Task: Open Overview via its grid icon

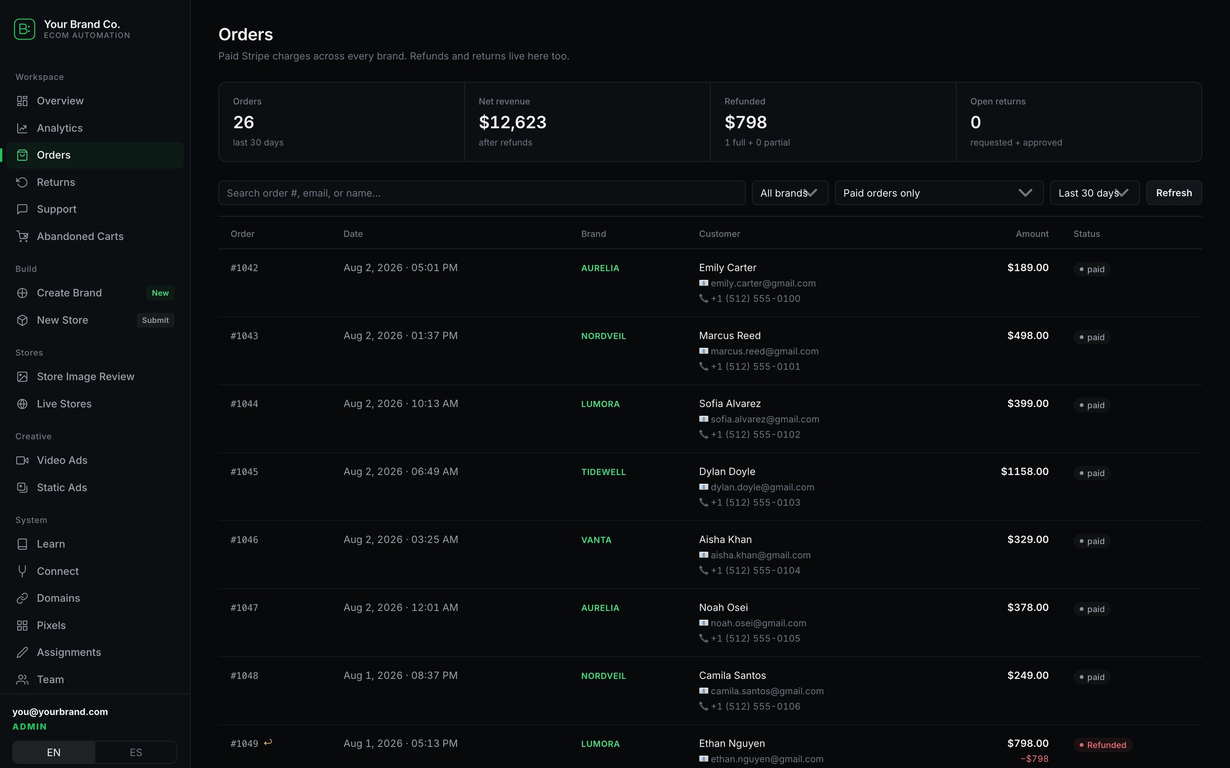Action: click(x=22, y=101)
